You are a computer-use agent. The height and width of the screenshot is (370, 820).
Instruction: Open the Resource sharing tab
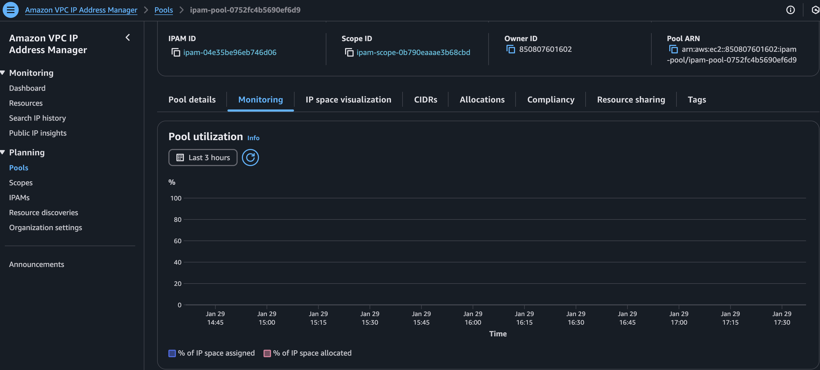[631, 100]
